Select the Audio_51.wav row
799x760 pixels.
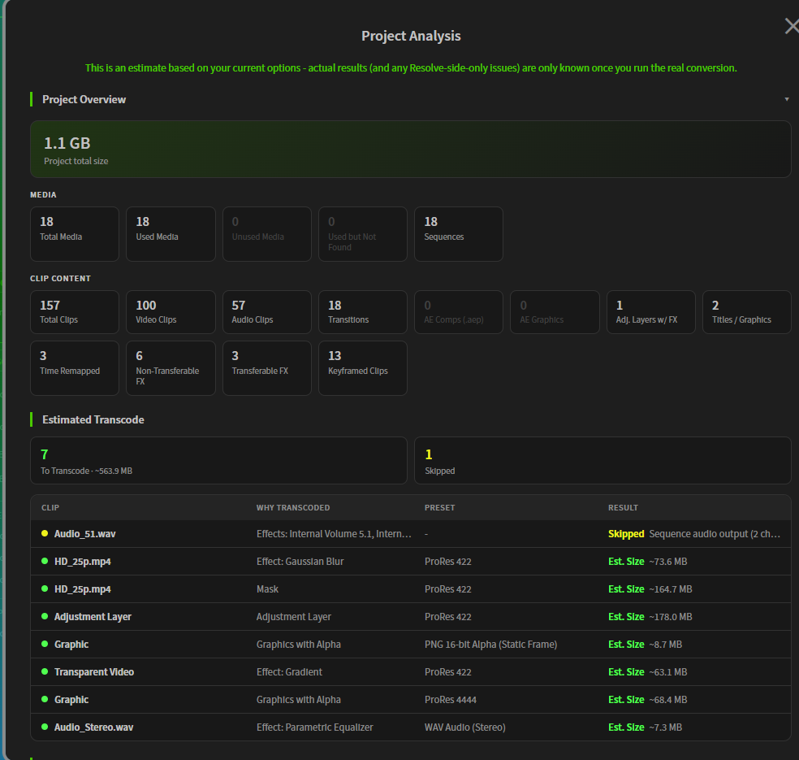(410, 534)
